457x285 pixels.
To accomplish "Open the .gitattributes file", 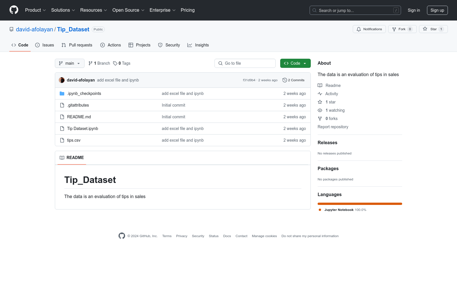I will pos(78,105).
